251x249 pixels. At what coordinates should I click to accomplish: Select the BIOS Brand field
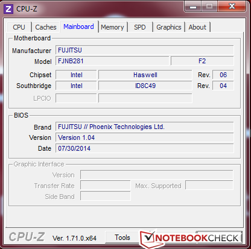[145, 127]
